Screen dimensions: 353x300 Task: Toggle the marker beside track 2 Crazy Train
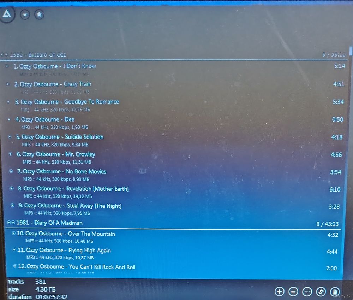tap(8, 84)
